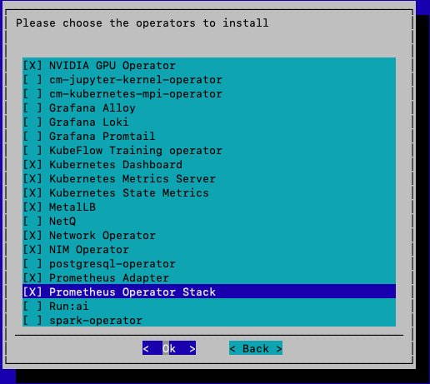Toggle the highlighted Prometheus Operator Stack checkbox
Screen dimensions: 430x384
[32, 292]
